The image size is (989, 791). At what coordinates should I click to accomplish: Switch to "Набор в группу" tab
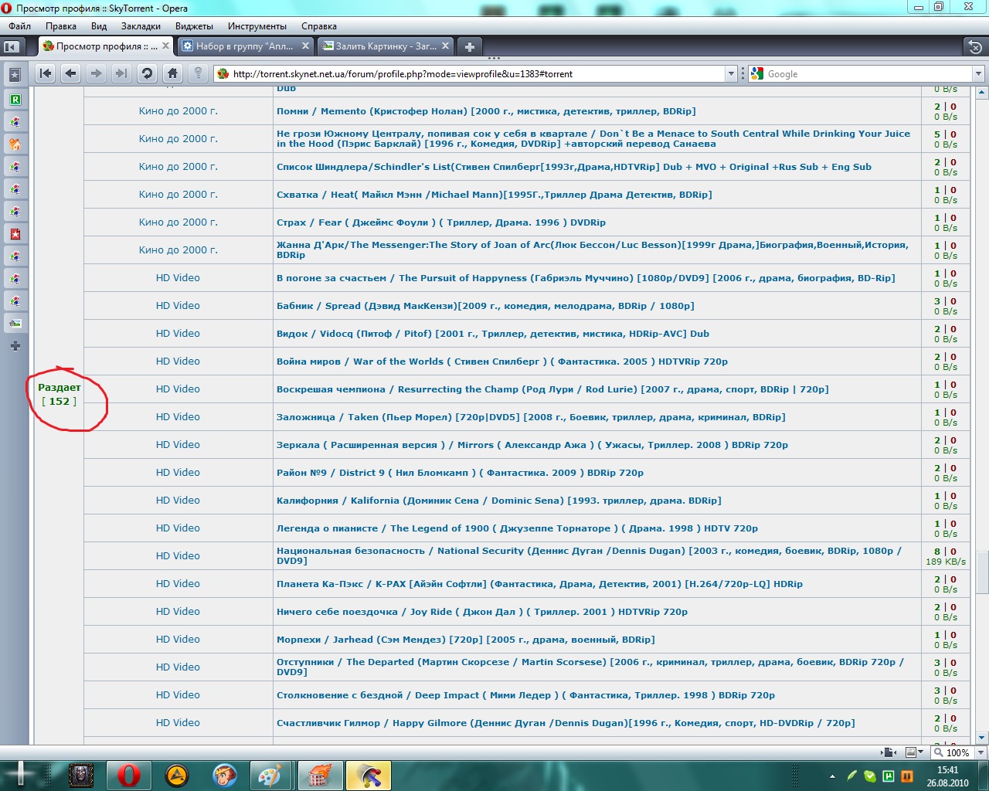pos(244,46)
